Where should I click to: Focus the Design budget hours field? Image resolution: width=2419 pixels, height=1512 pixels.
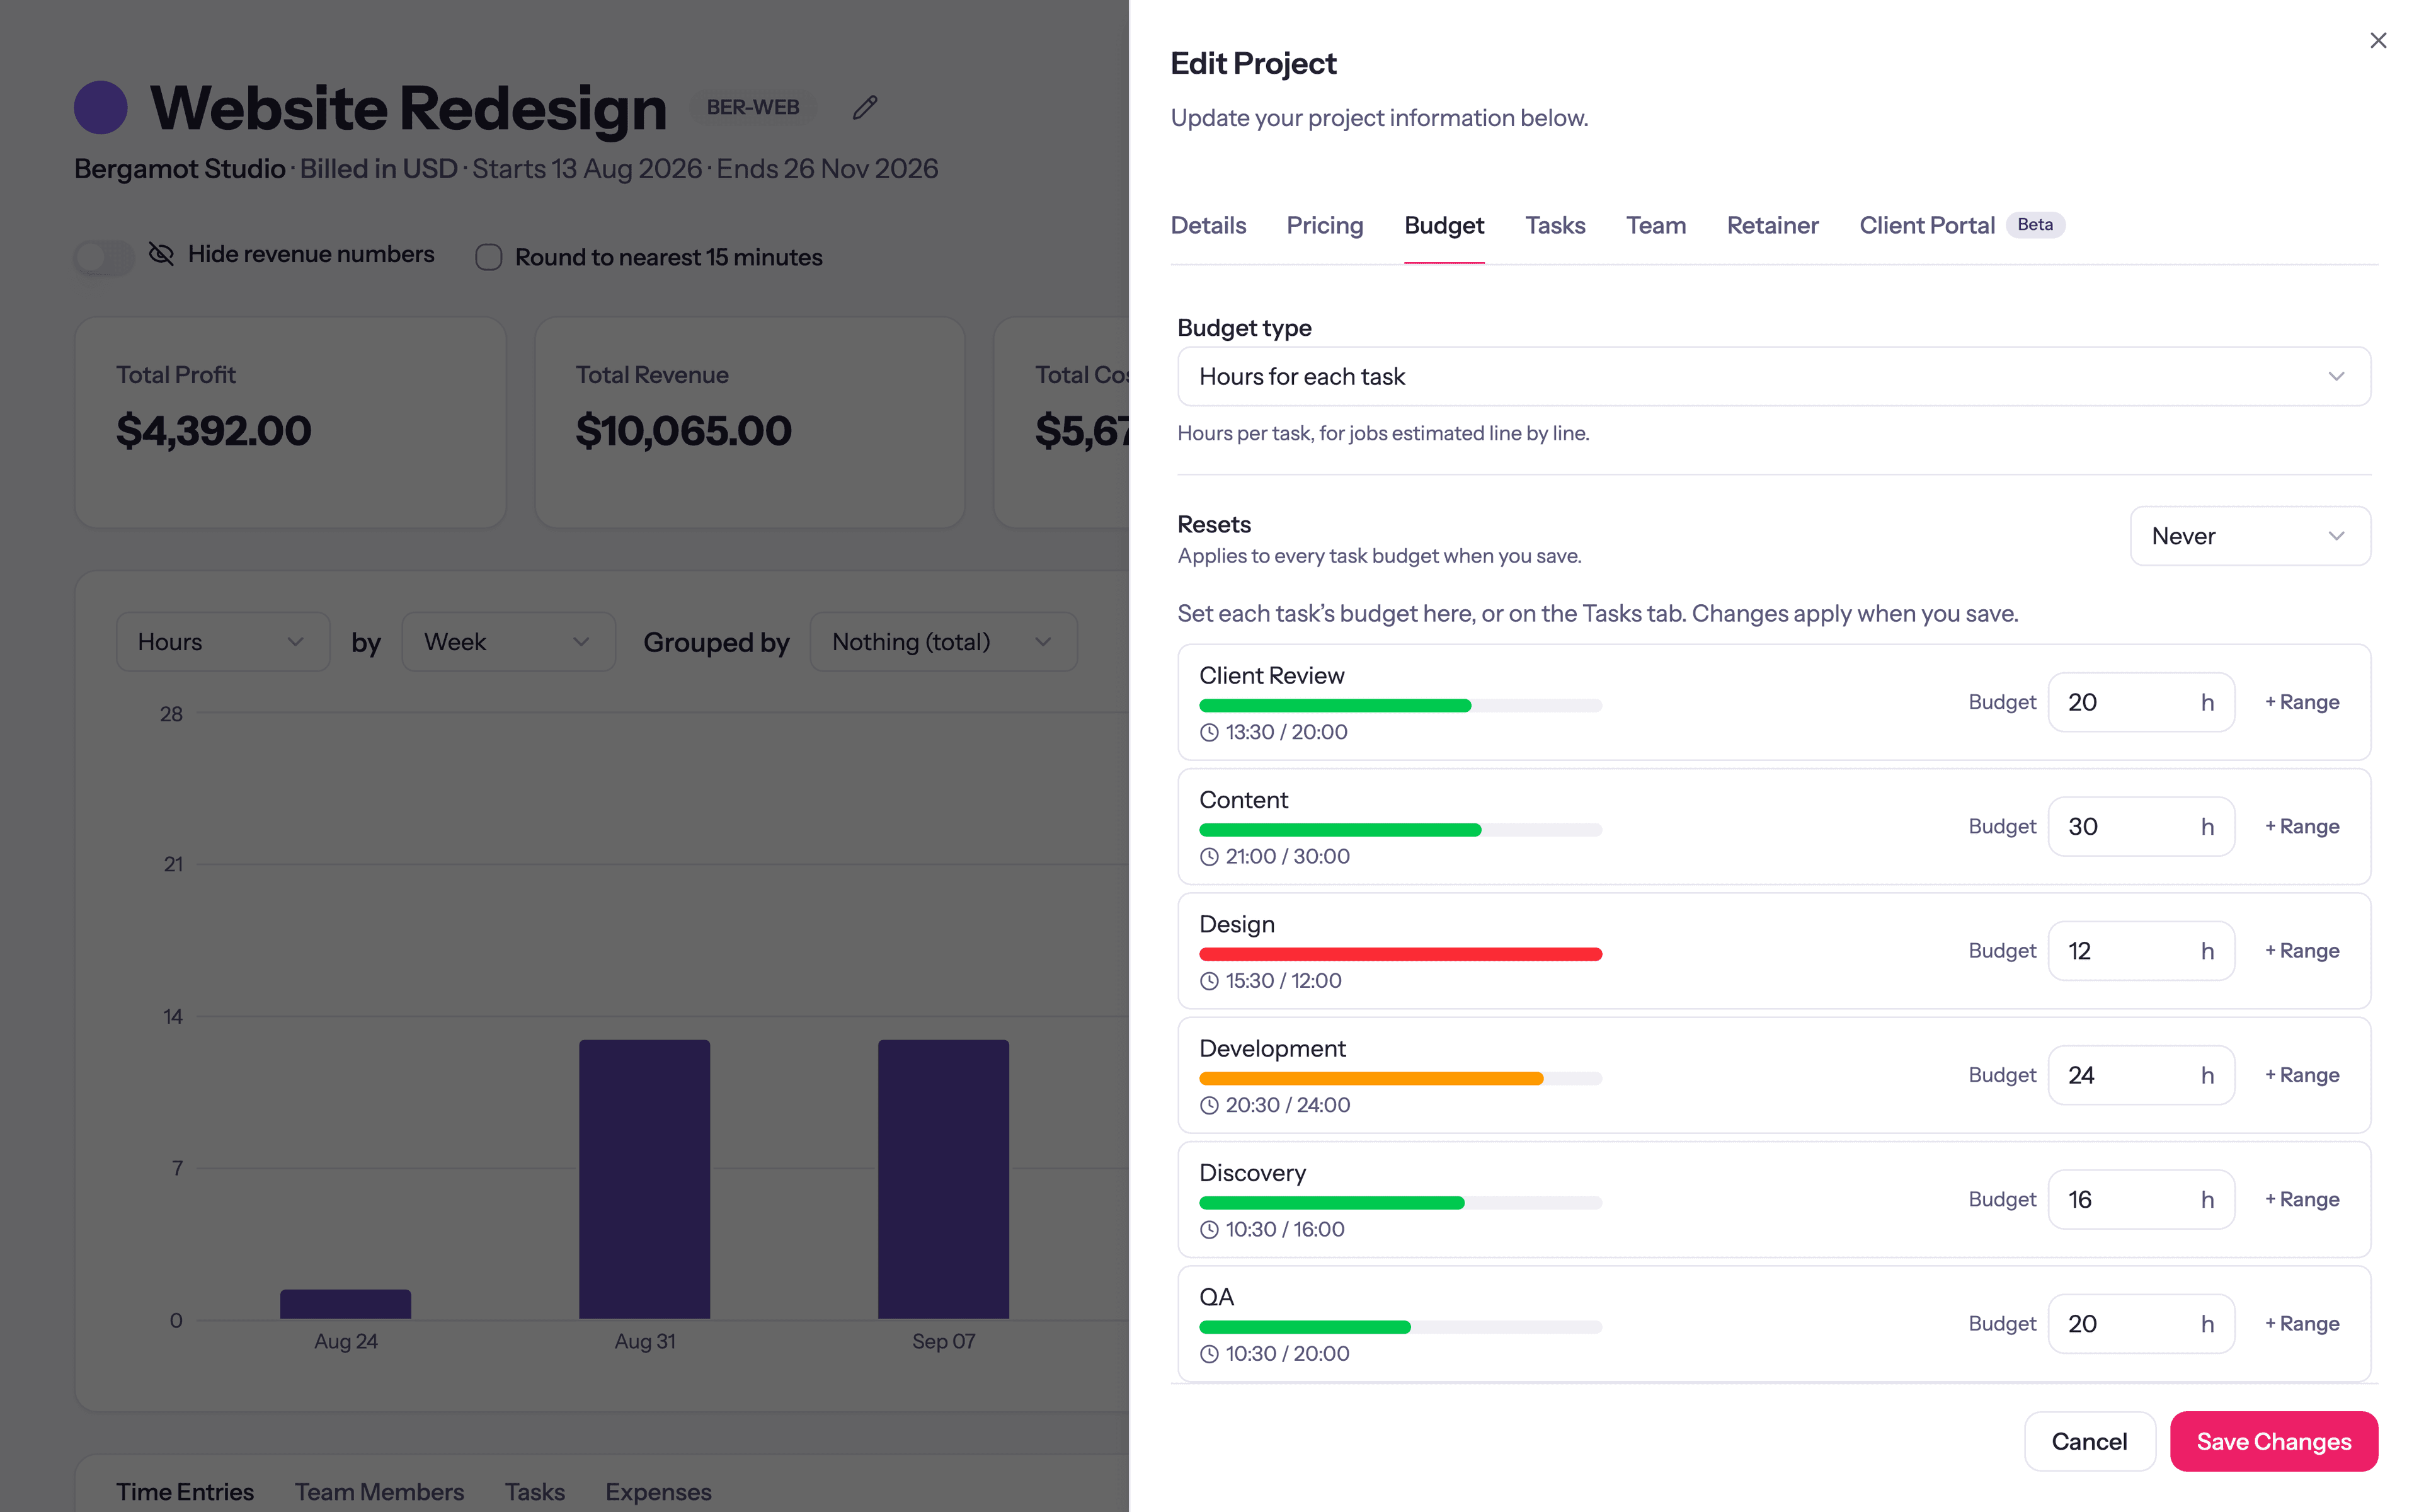point(2141,951)
